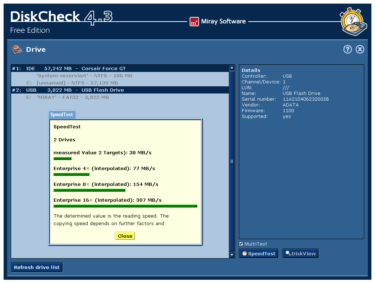Click the Vendor value ADATA

pos(291,105)
